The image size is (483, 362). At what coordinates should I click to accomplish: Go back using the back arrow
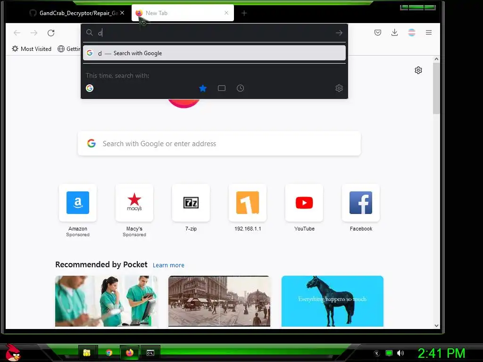(17, 33)
